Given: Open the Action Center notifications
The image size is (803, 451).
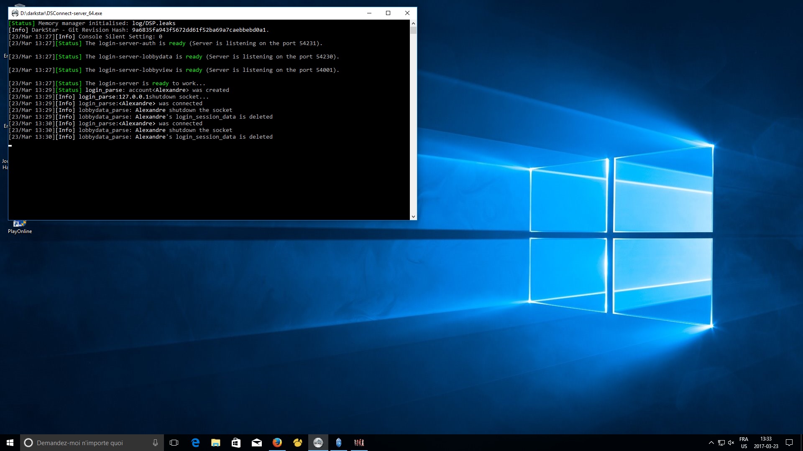Looking at the screenshot, I should (789, 443).
